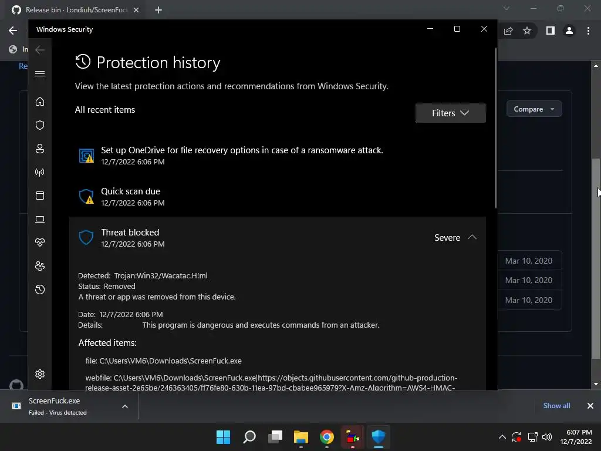Open File Explorer from taskbar
601x451 pixels.
pos(301,437)
